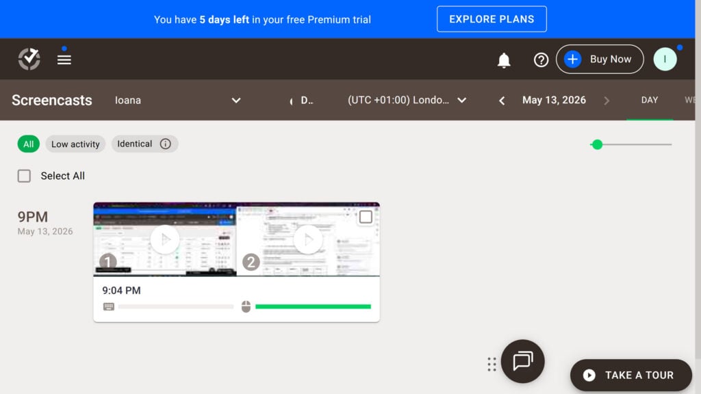Viewport: 701px width, 394px height.
Task: Click the blue plus icon in Buy Now
Action: coord(572,59)
